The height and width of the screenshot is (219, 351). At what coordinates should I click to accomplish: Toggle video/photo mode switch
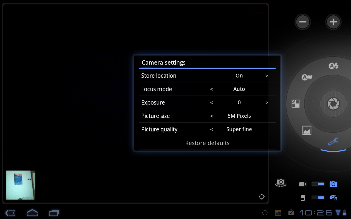click(x=318, y=184)
